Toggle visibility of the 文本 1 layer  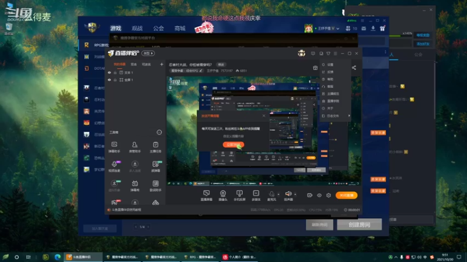coord(110,72)
